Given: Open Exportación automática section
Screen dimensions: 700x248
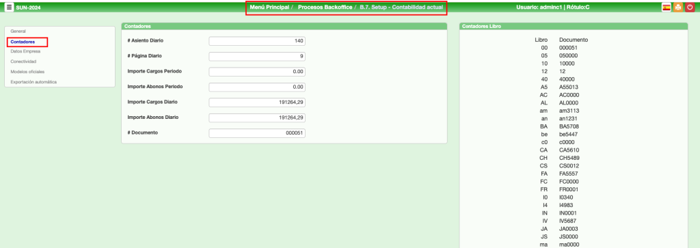Looking at the screenshot, I should tap(33, 82).
